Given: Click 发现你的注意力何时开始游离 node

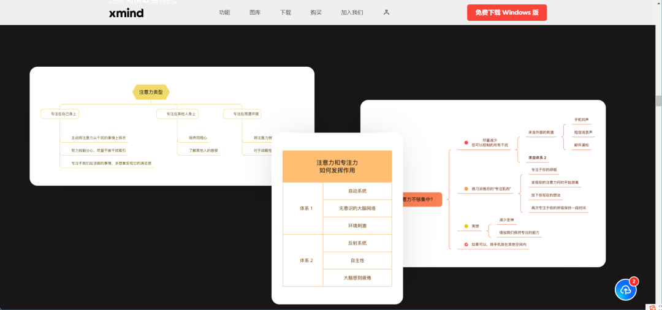Looking at the screenshot, I should 555,183.
